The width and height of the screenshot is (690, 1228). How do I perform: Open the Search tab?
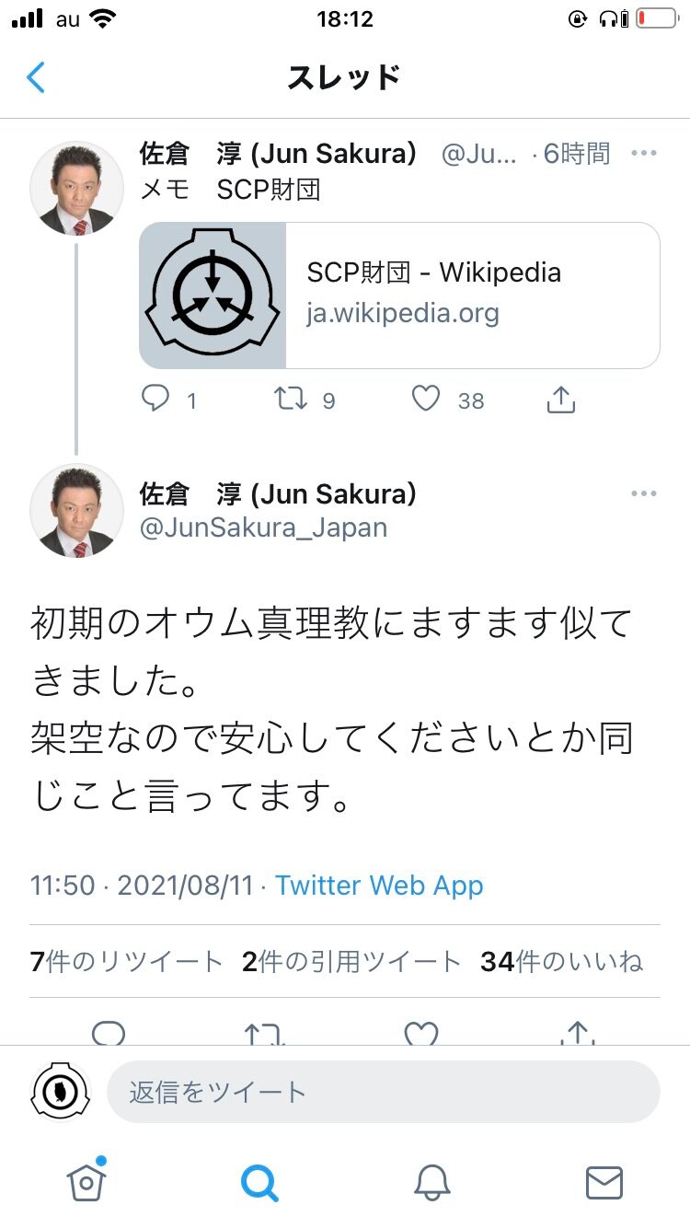click(x=259, y=1182)
